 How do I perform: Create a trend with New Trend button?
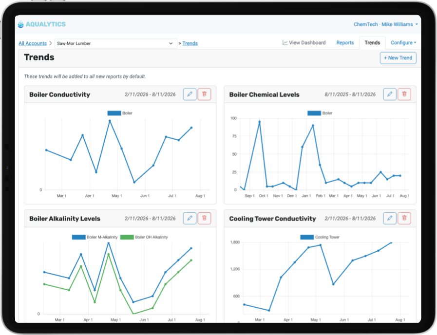pos(398,58)
